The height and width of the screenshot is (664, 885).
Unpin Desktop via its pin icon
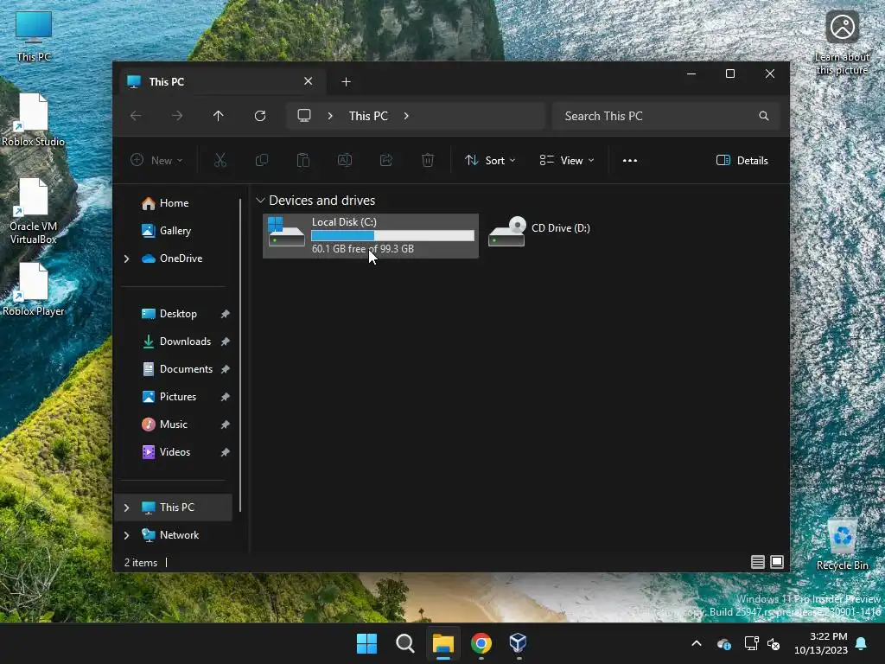pos(226,314)
